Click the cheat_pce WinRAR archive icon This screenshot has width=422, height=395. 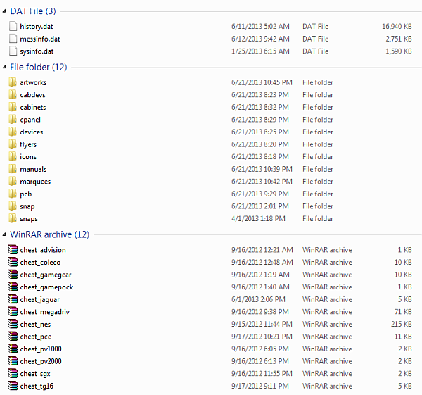coord(13,337)
